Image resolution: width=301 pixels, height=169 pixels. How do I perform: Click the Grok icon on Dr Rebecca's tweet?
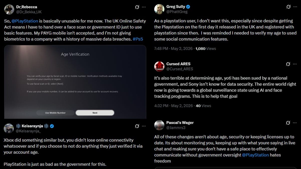(x=137, y=7)
